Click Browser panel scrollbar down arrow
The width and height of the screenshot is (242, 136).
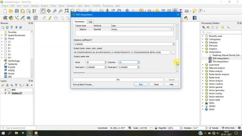tap(32, 77)
